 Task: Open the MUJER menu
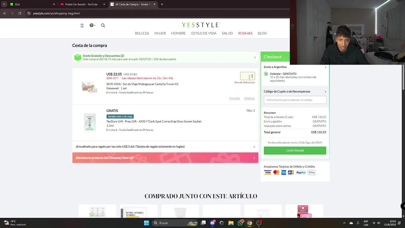[160, 33]
